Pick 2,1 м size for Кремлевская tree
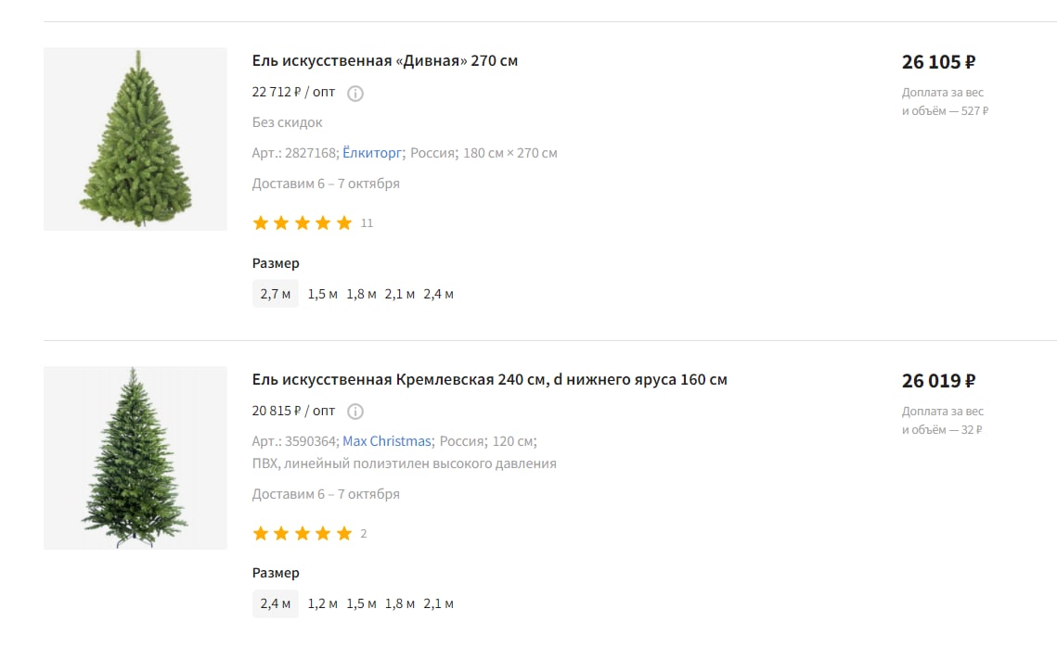The width and height of the screenshot is (1057, 647). pyautogui.click(x=439, y=603)
